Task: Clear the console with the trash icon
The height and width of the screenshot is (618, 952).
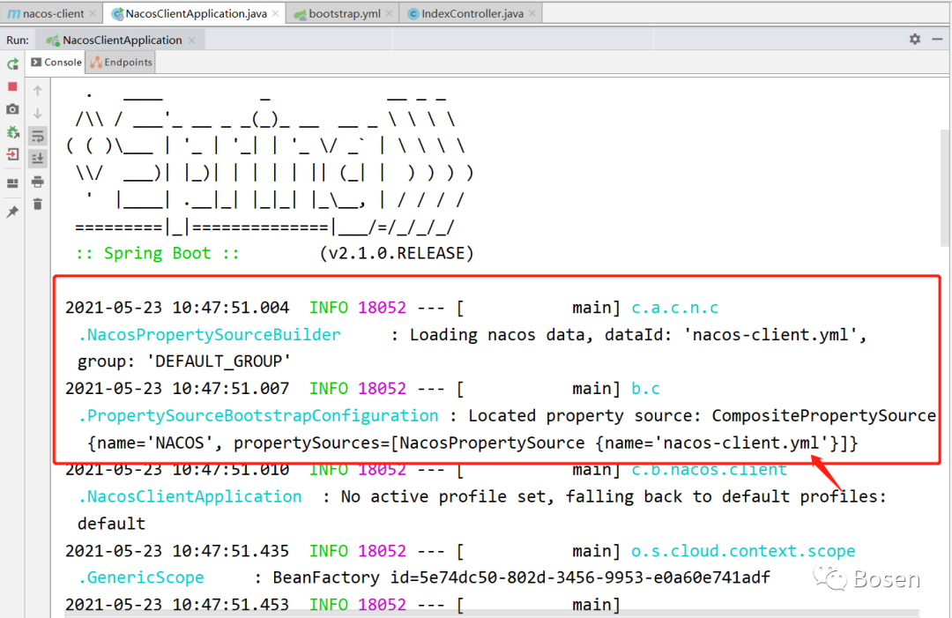Action: tap(38, 204)
